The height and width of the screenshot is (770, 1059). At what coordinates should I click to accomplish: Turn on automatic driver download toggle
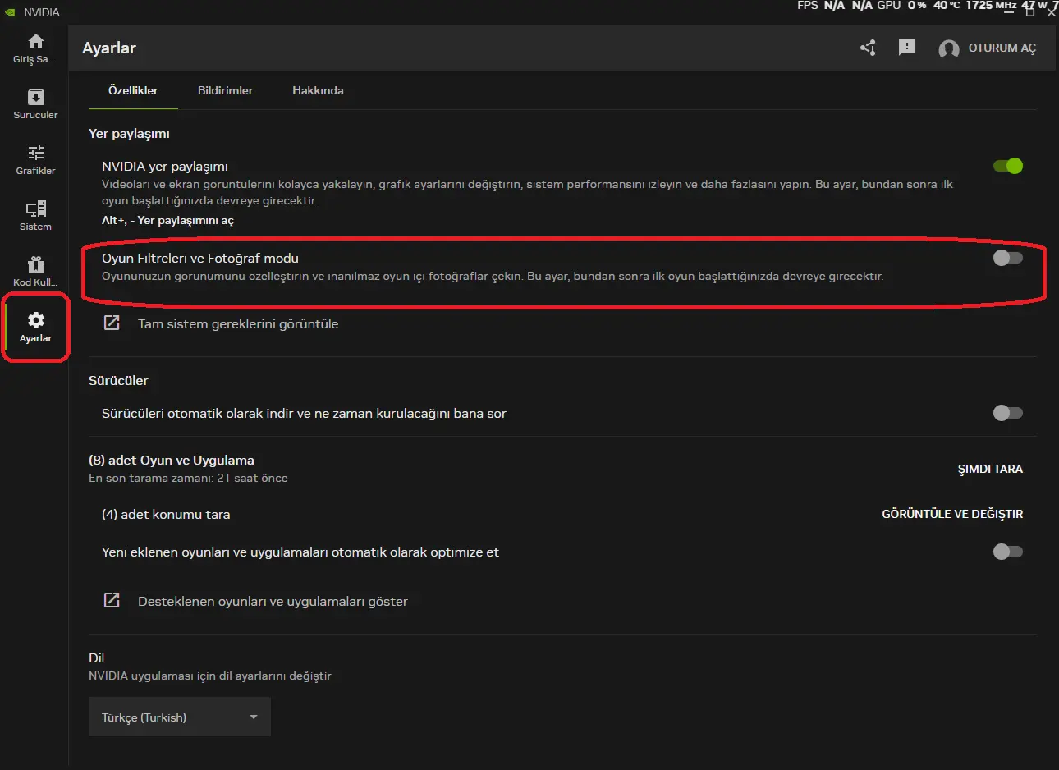(x=1008, y=413)
